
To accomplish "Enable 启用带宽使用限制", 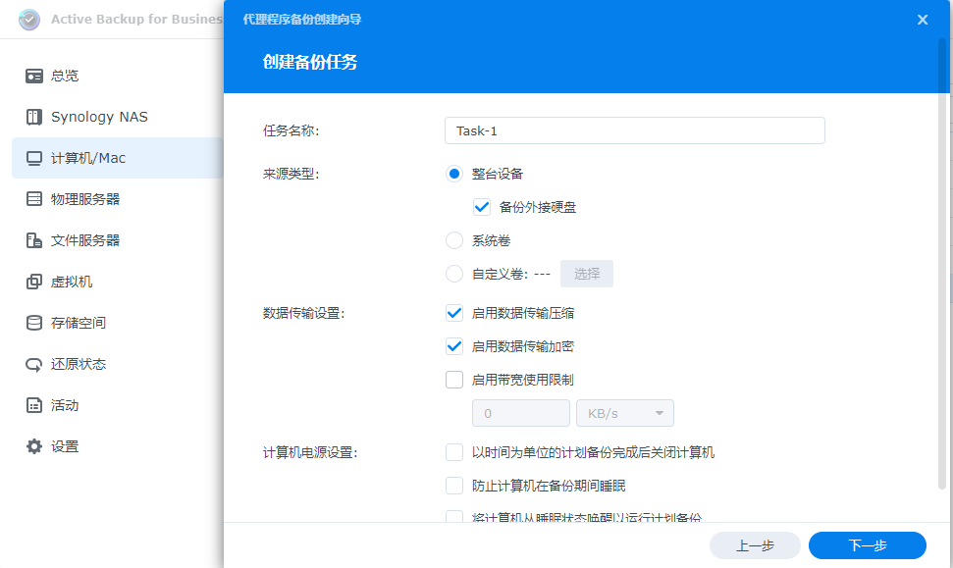I will click(x=453, y=380).
